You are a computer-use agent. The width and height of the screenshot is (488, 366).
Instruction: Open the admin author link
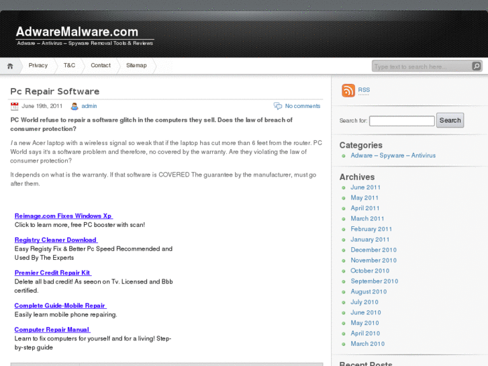pos(89,106)
